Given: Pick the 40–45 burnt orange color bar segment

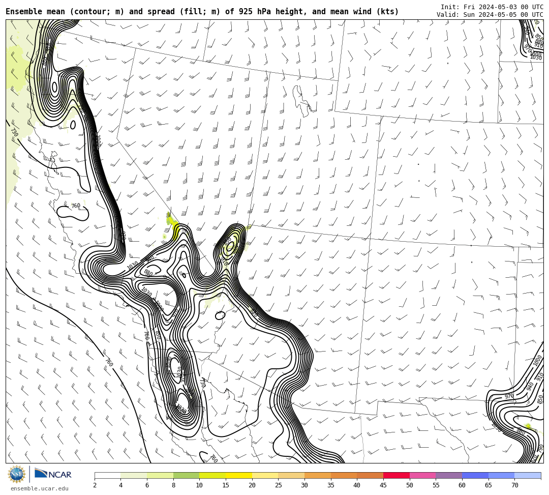Looking at the screenshot, I should [x=370, y=475].
